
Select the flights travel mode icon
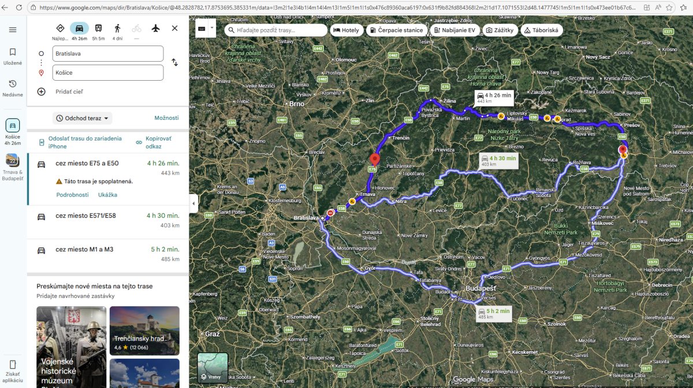tap(155, 28)
